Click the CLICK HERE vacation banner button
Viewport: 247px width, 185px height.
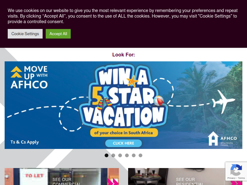(x=123, y=143)
